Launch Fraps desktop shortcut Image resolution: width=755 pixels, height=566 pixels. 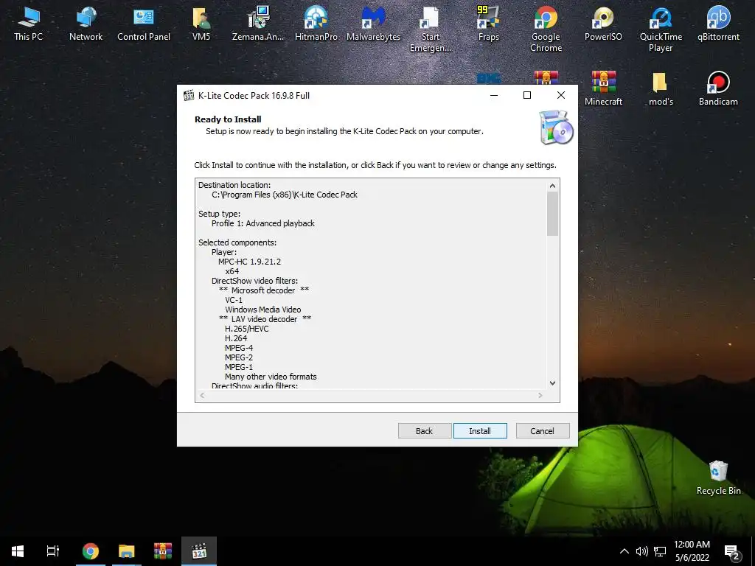tap(488, 23)
